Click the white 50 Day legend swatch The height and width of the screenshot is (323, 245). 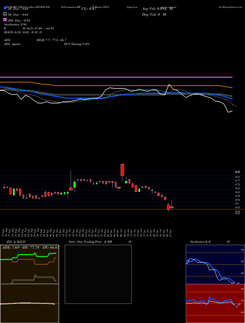[5, 14]
